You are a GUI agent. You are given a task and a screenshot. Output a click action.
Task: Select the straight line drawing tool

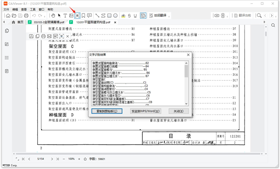[98, 16]
